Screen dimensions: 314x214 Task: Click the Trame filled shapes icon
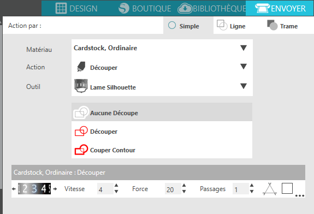272,25
